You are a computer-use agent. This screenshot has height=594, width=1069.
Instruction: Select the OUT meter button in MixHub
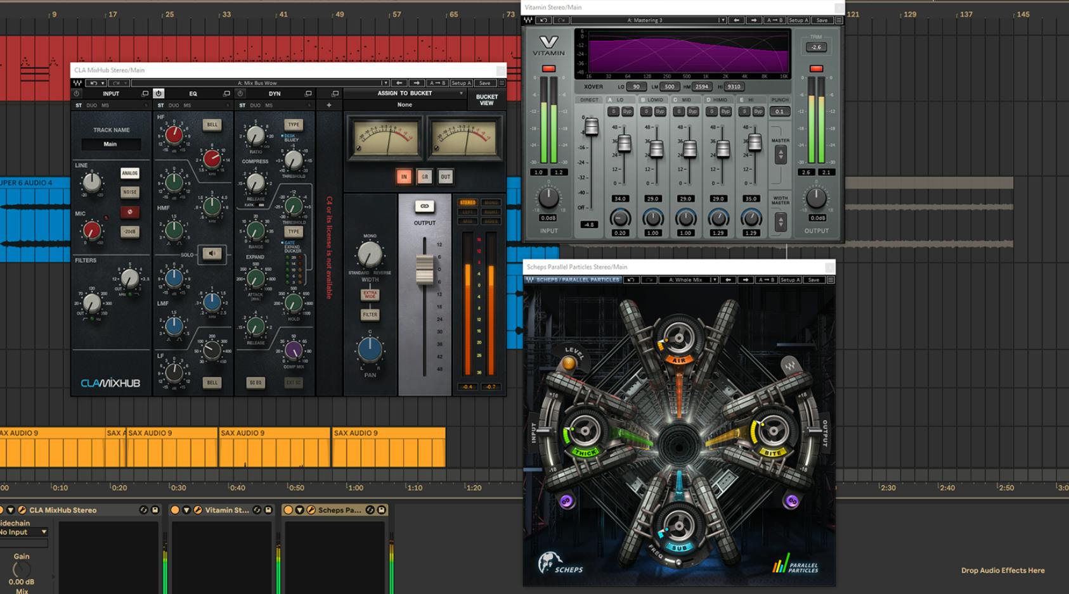tap(445, 177)
